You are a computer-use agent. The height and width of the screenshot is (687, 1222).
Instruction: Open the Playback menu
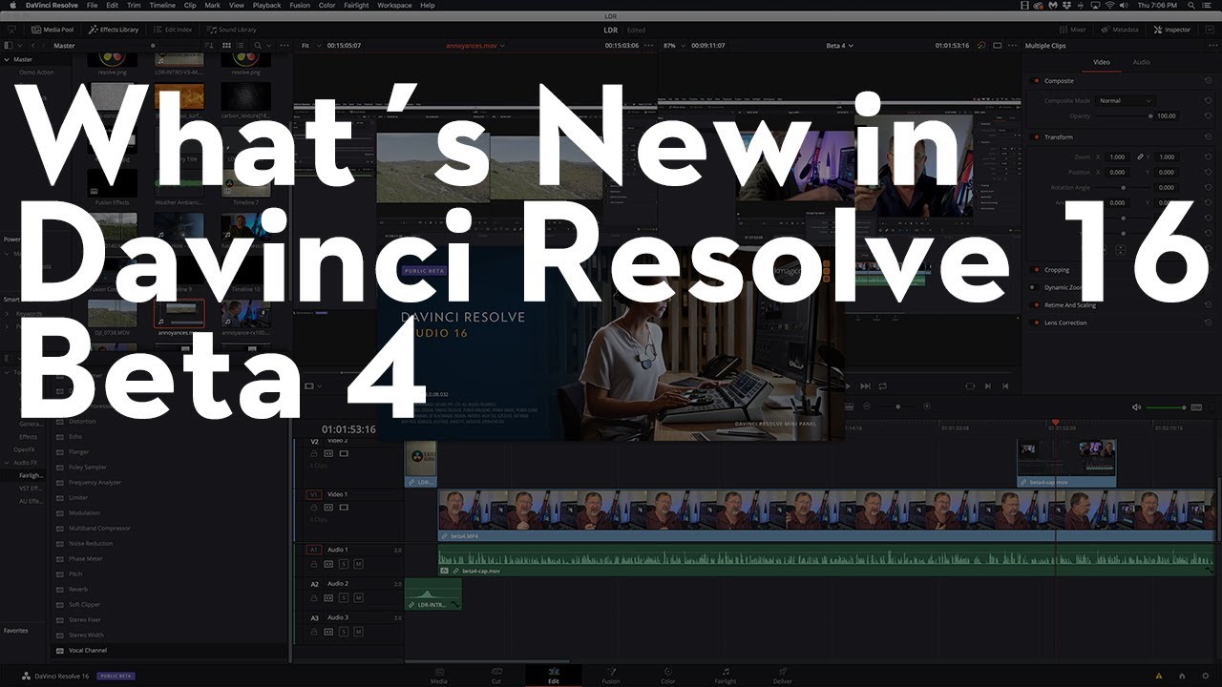tap(266, 5)
